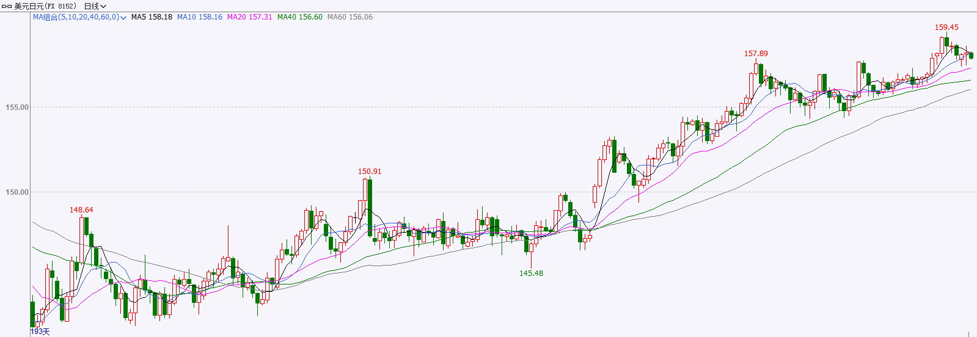Click the 145.48 low price label
The image size is (977, 337).
531,274
